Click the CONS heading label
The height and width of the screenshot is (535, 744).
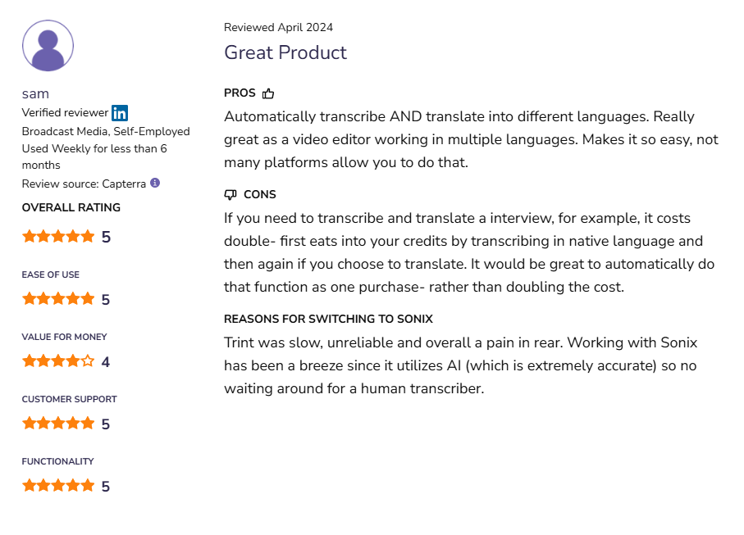coord(259,194)
